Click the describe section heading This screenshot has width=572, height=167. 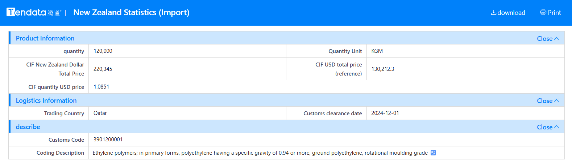pyautogui.click(x=28, y=127)
